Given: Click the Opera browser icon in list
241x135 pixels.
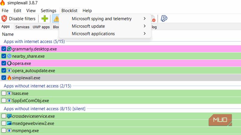Looking at the screenshot, I should coord(9,63).
